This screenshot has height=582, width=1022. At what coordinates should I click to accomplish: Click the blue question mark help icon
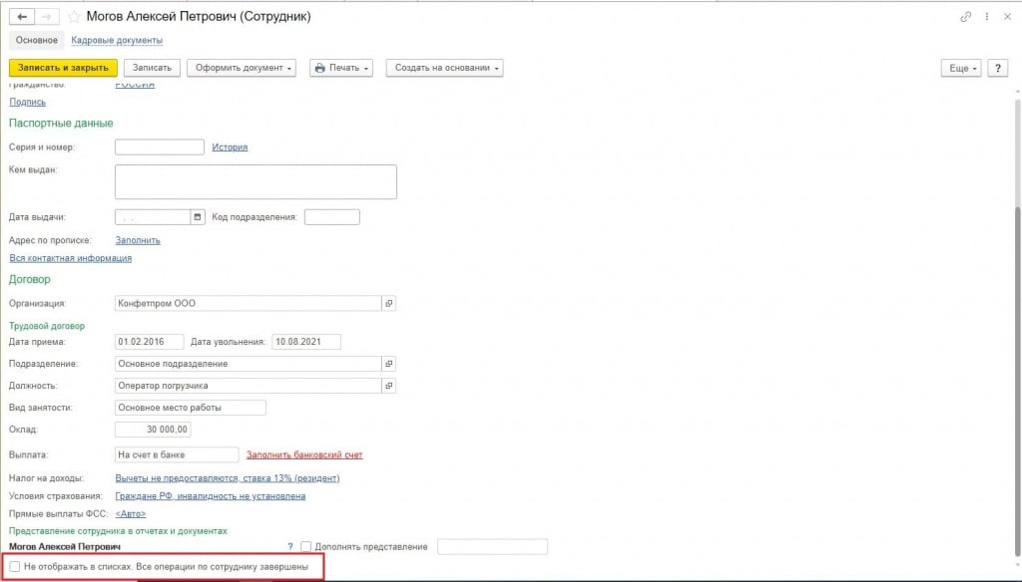[290, 547]
